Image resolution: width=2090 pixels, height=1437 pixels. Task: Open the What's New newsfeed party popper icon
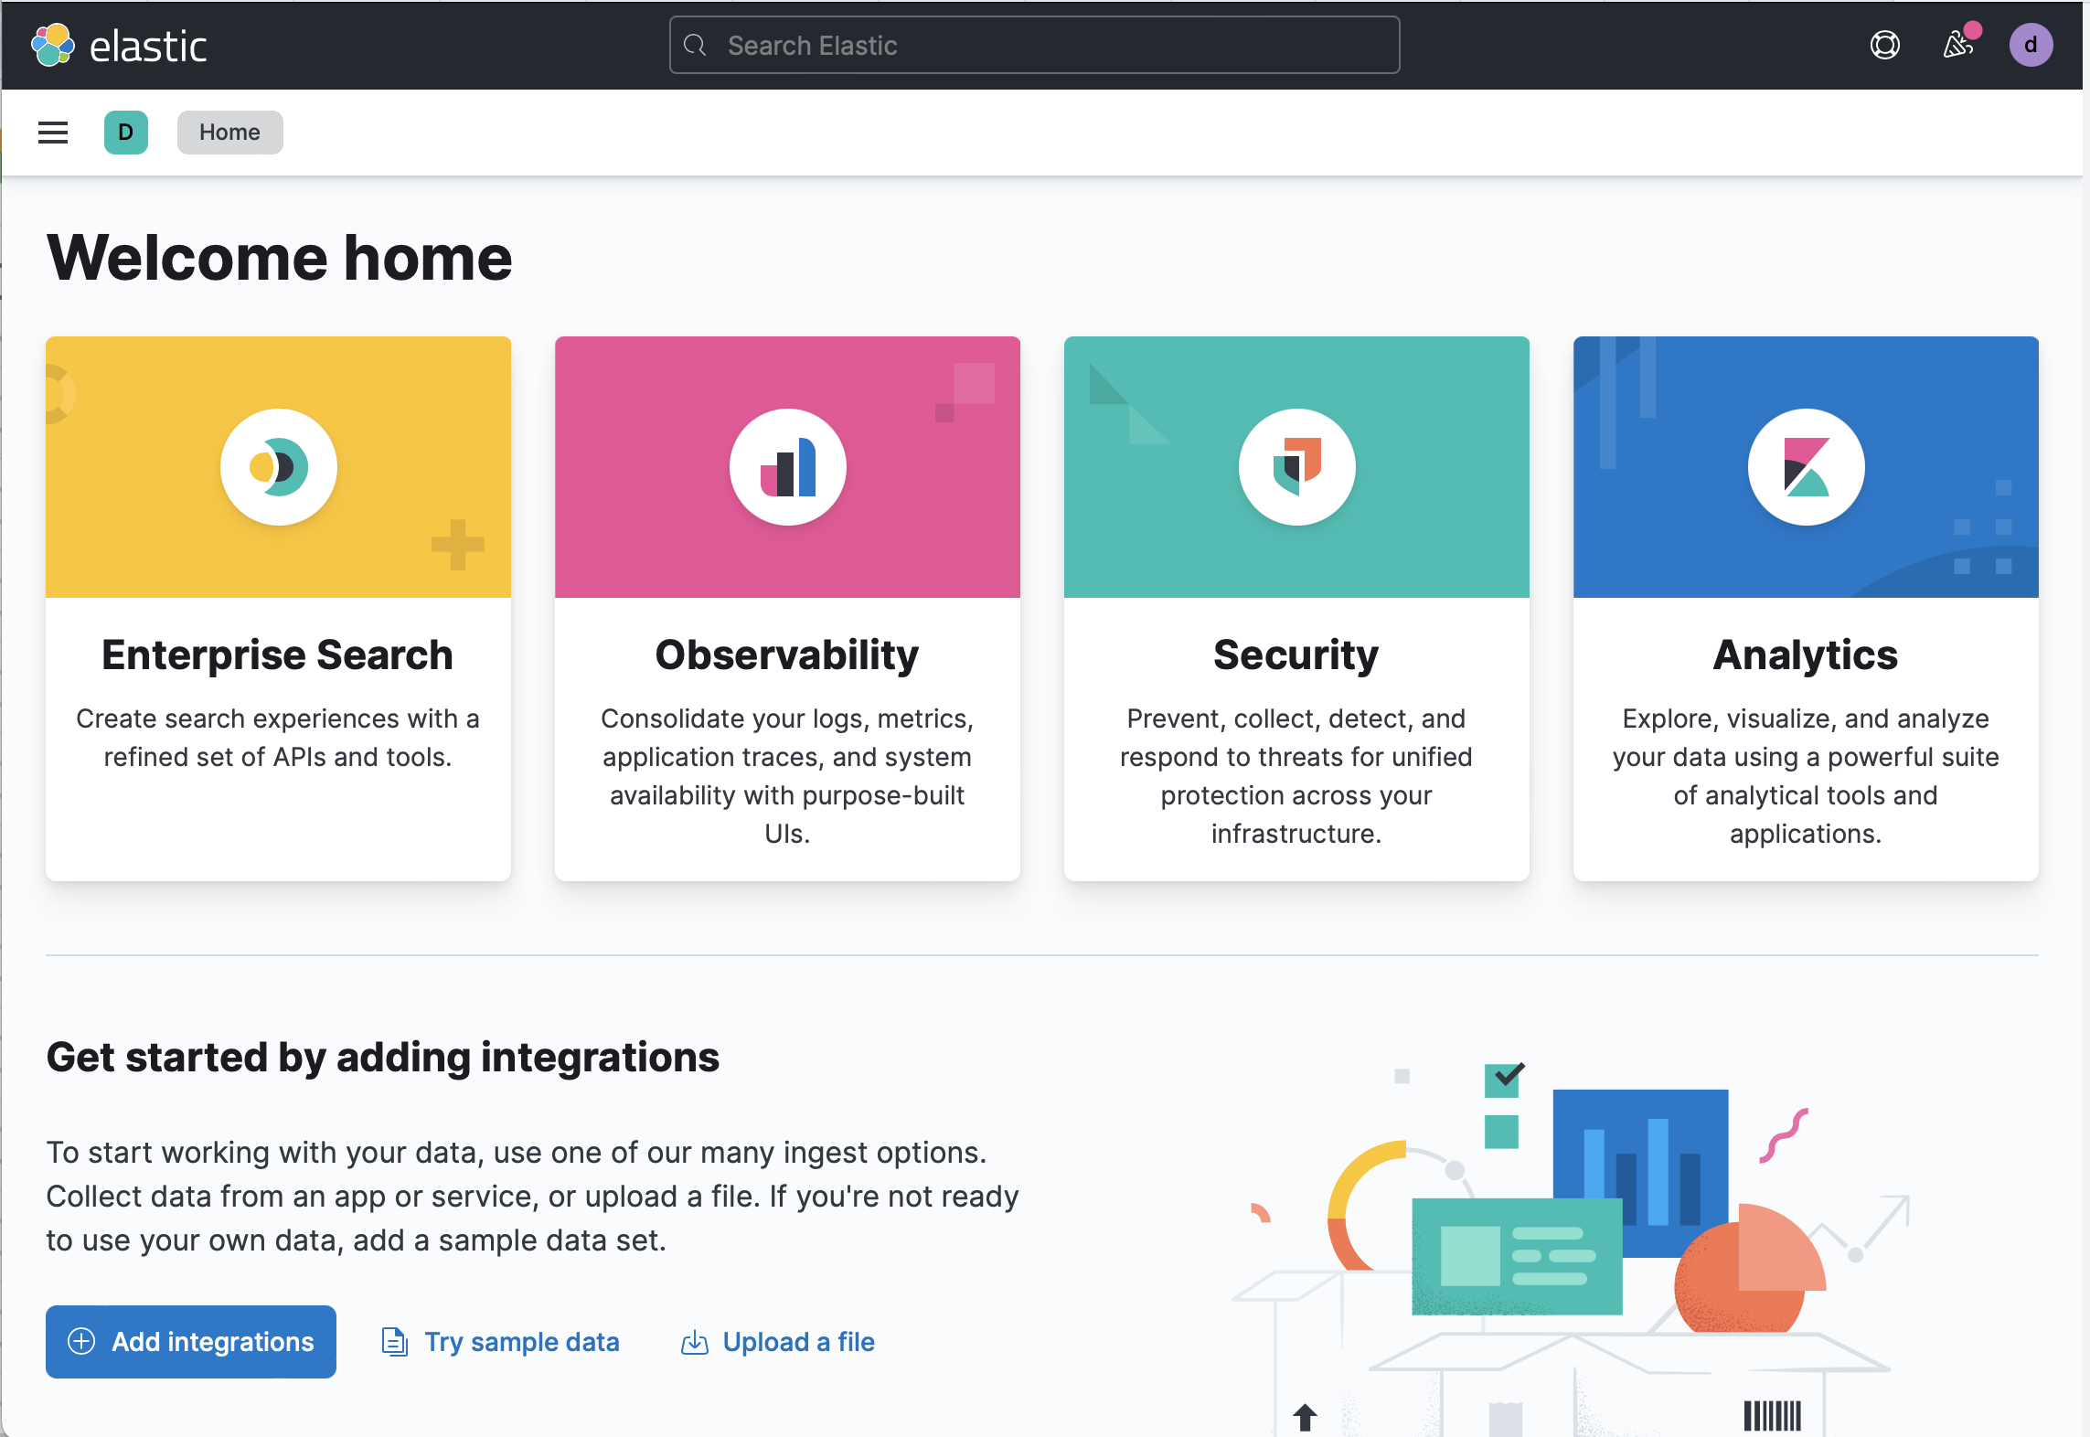pos(1958,45)
